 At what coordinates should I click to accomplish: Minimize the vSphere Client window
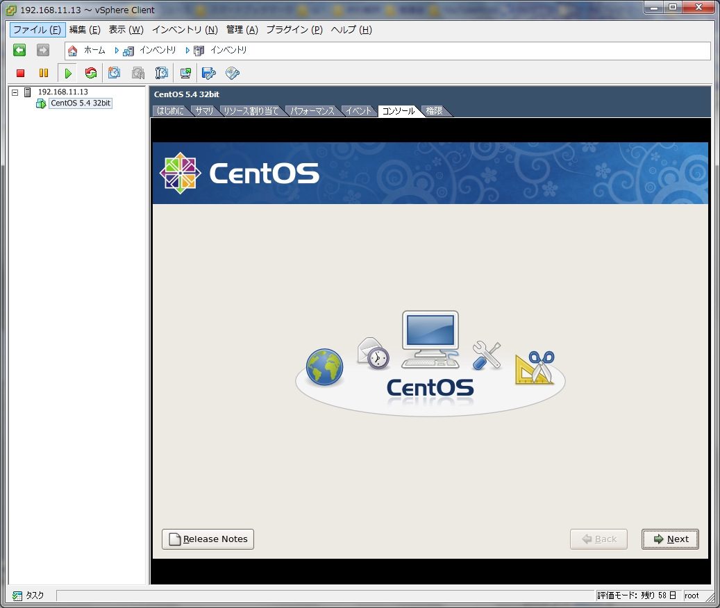coord(654,8)
